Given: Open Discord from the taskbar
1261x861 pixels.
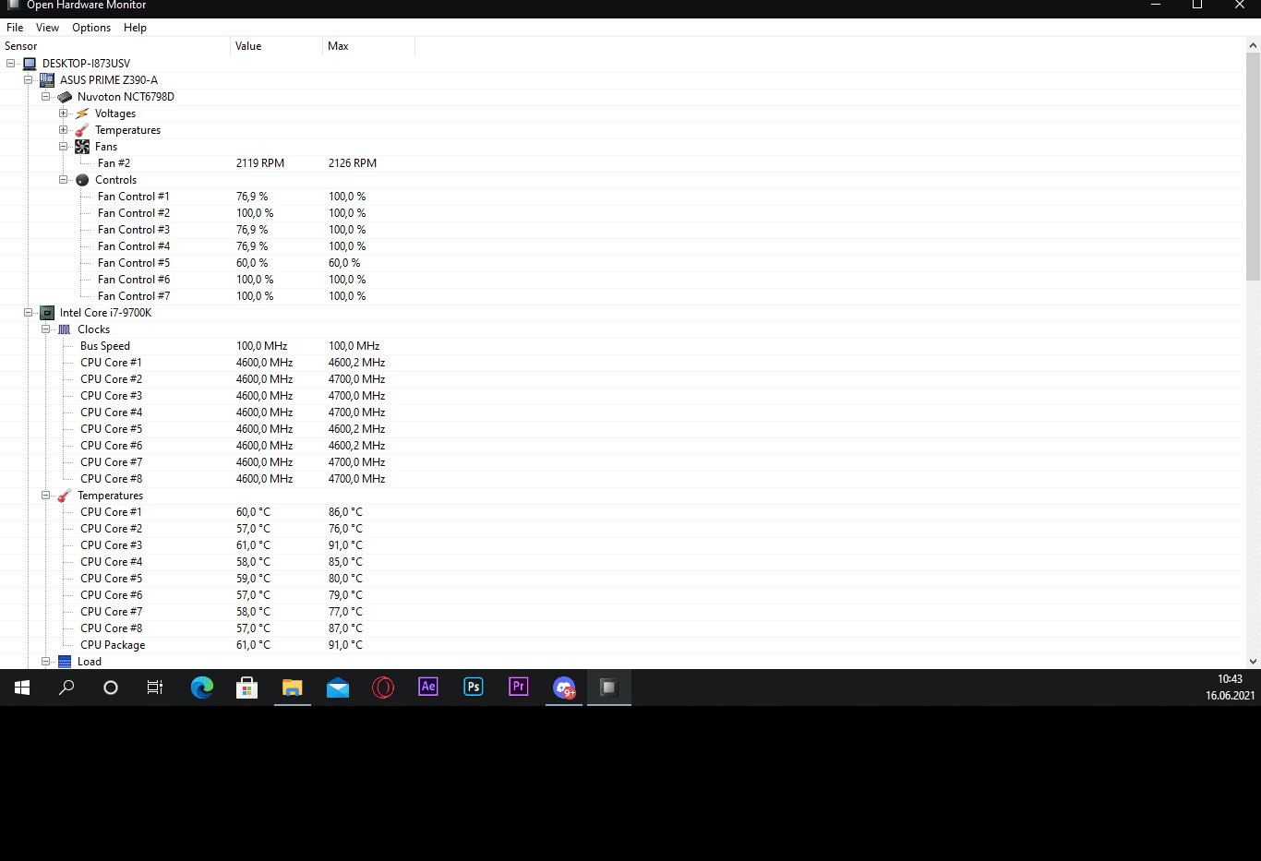Looking at the screenshot, I should click(x=564, y=688).
